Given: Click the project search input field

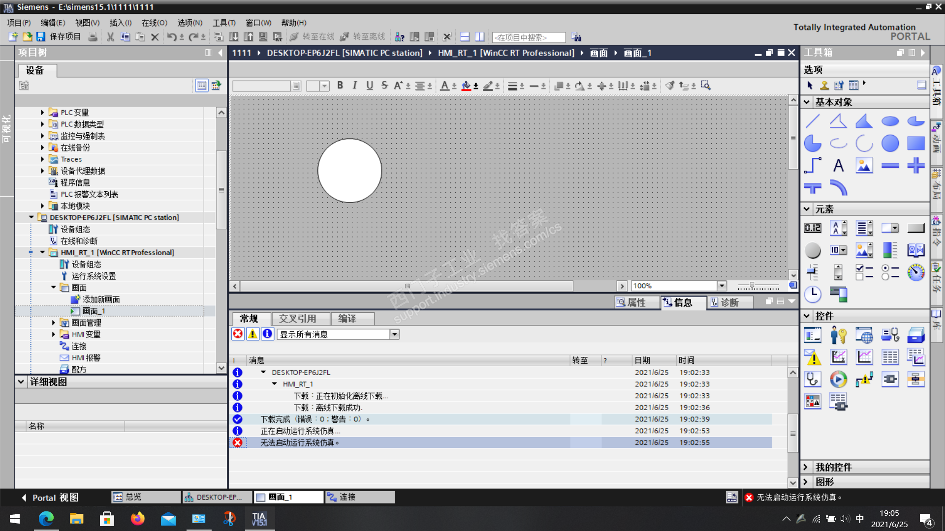Looking at the screenshot, I should point(529,37).
